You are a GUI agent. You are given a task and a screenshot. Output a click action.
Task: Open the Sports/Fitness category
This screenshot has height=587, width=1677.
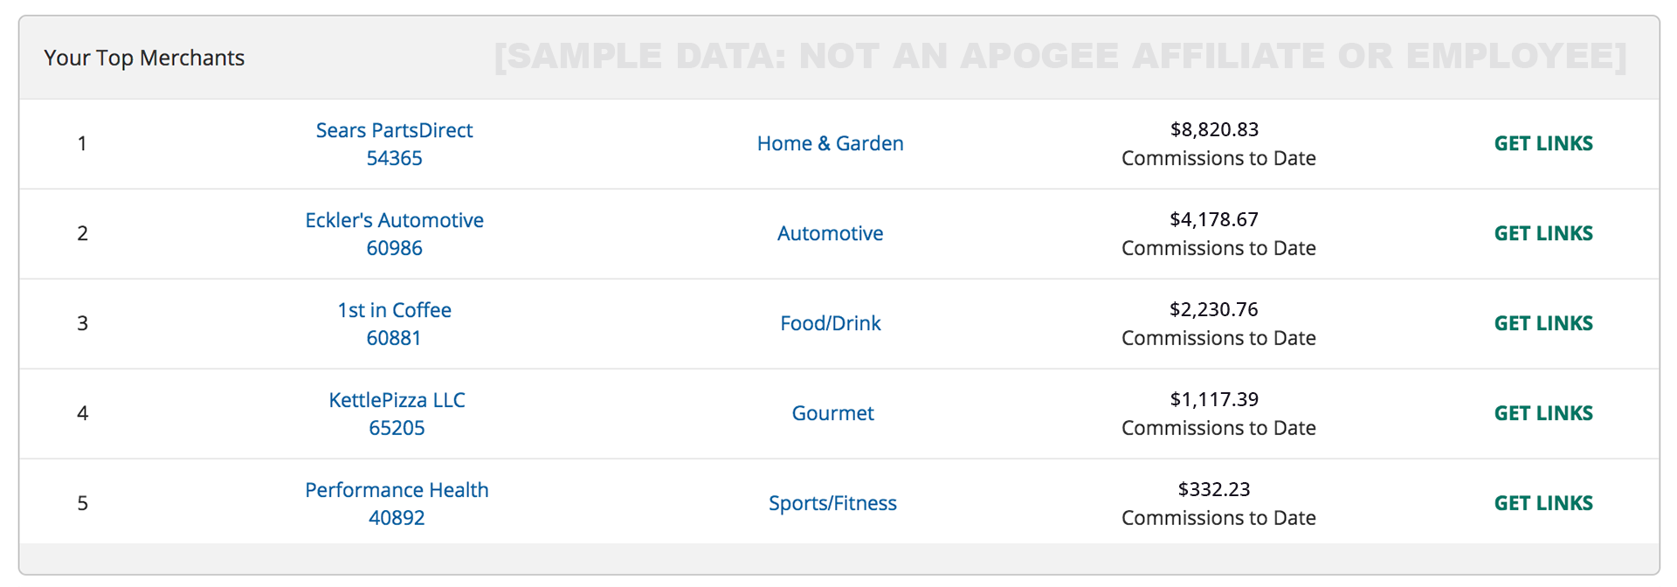tap(832, 503)
